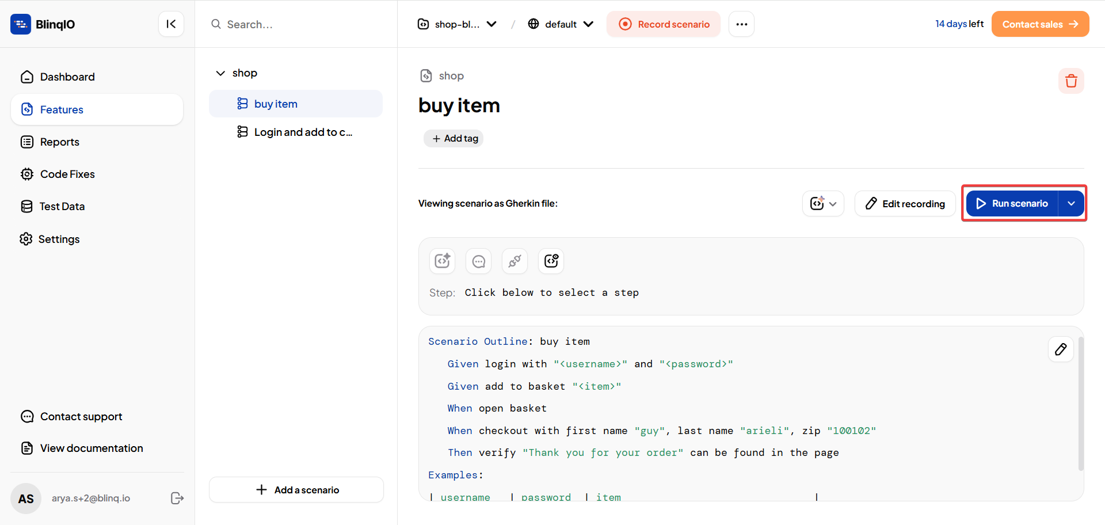Click the BlinqIO logo
The width and height of the screenshot is (1105, 525).
tap(43, 24)
